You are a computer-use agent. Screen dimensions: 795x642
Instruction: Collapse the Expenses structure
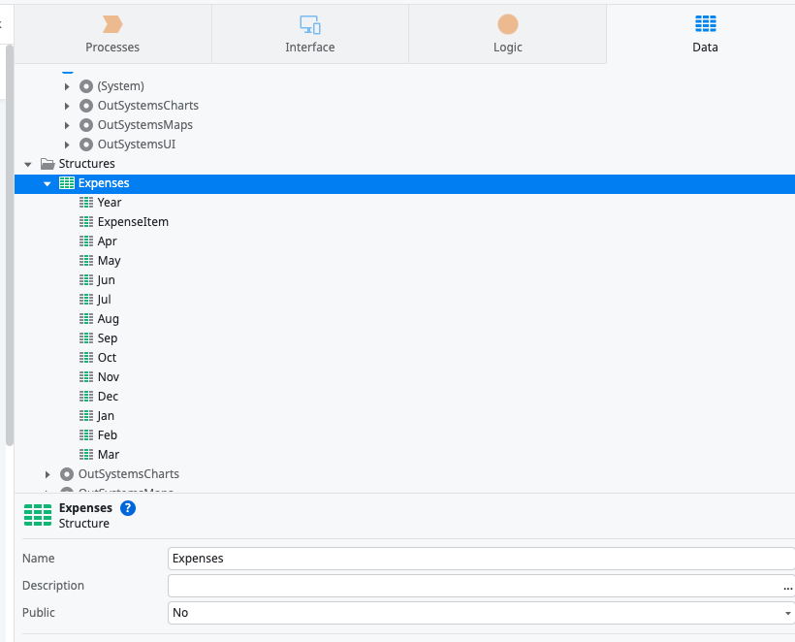click(x=48, y=183)
